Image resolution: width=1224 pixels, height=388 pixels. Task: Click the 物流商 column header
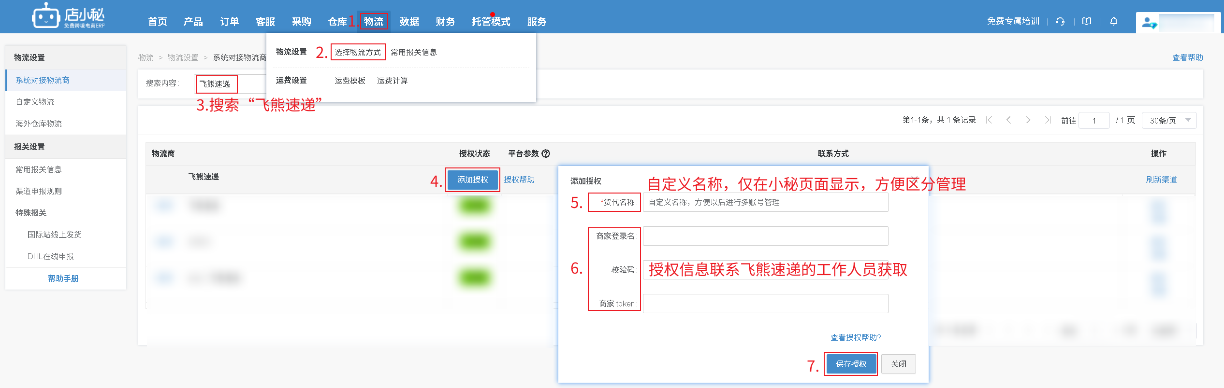pyautogui.click(x=163, y=153)
